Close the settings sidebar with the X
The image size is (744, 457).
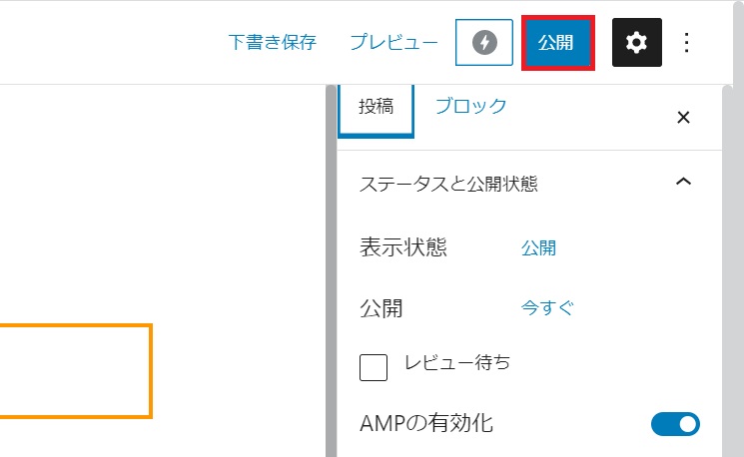[683, 118]
